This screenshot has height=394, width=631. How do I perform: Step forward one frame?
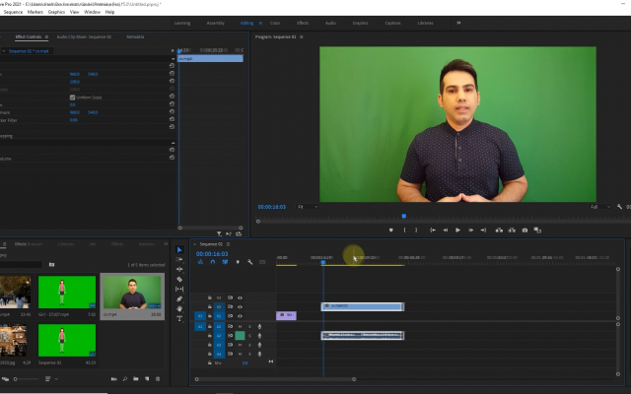click(x=470, y=230)
